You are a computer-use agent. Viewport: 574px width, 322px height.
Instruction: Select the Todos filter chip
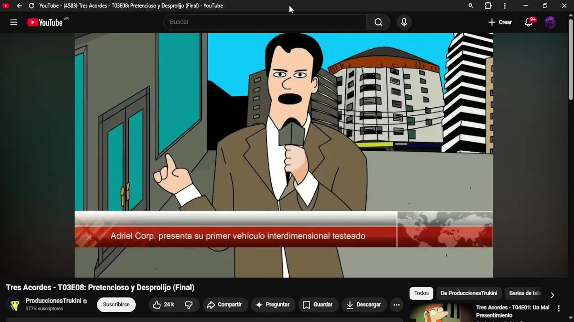tap(422, 293)
